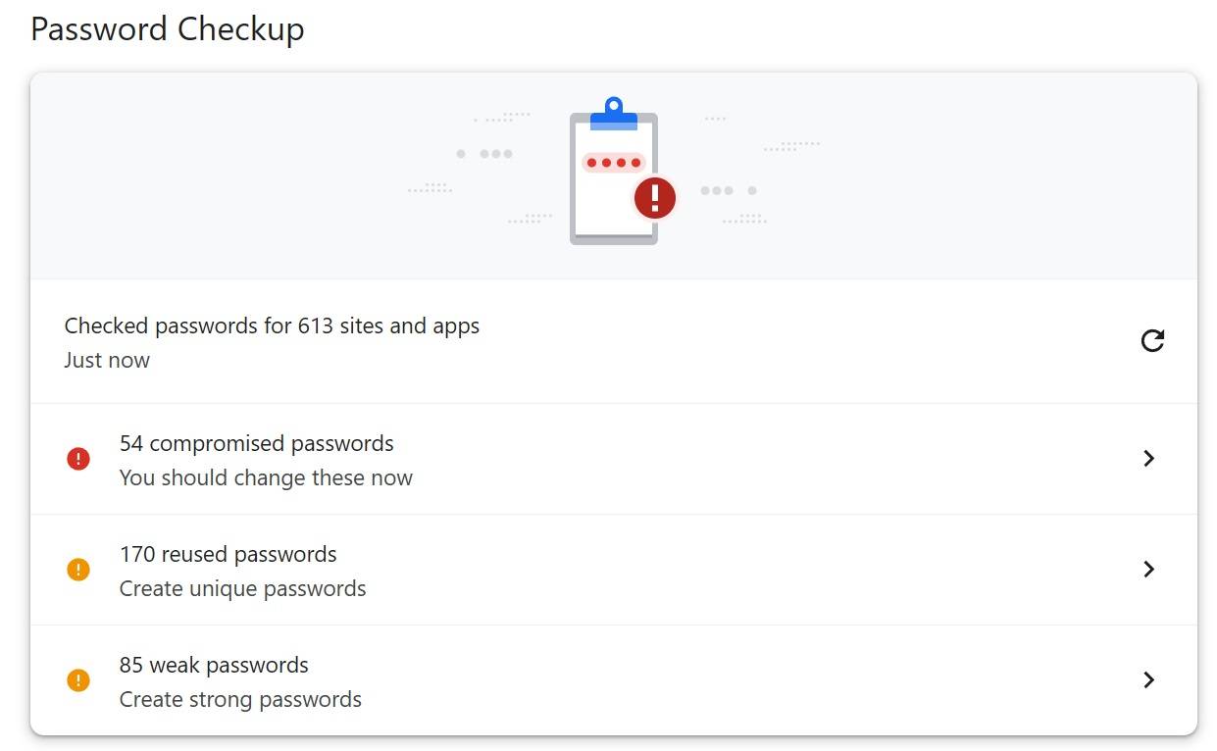Screen dimensions: 1217x751
Task: Click the red exclamation badge on the clipboard
Action: click(x=655, y=198)
